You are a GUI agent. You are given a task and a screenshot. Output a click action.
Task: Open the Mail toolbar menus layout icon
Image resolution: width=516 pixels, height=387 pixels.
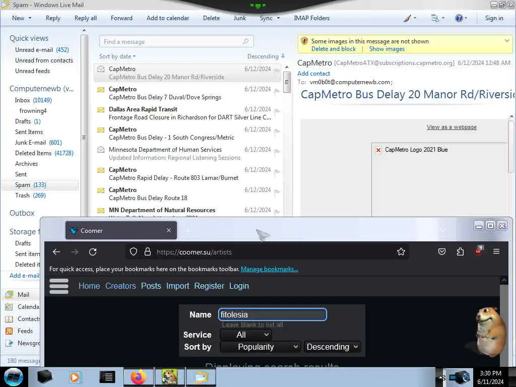(x=435, y=18)
